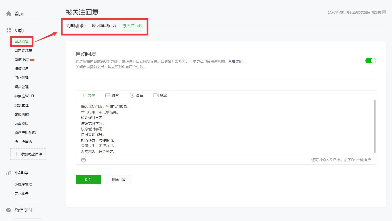Click the 微信支付 chat bubble icon
The height and width of the screenshot is (221, 392).
point(9,210)
